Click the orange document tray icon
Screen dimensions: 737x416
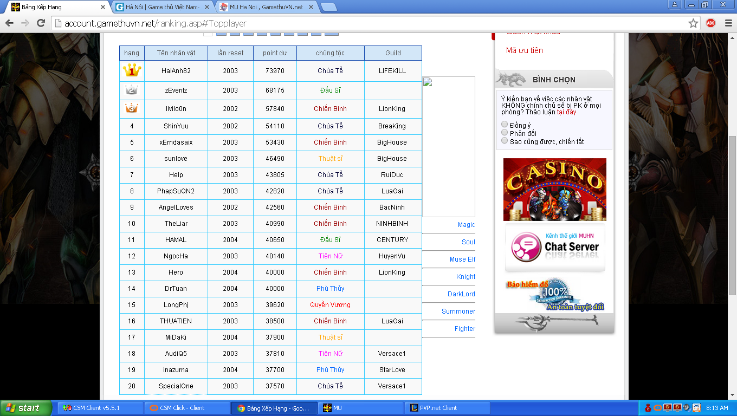696,408
